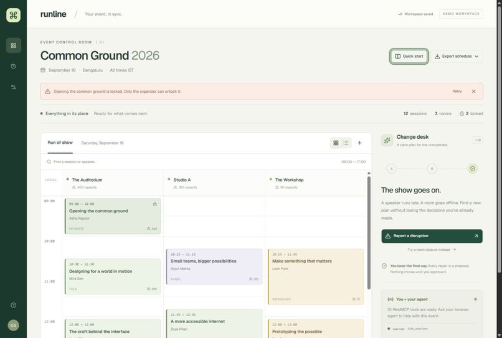
Task: Click the DEMO WORKSPACE badge
Action: tap(461, 14)
